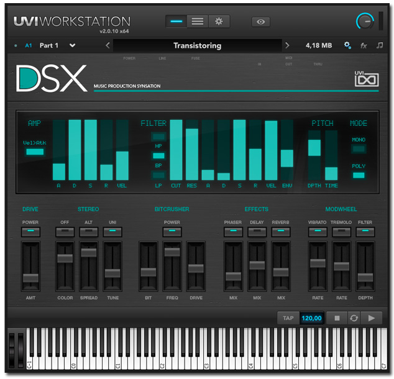
Task: Open the Transistoring preset name field
Action: (197, 45)
